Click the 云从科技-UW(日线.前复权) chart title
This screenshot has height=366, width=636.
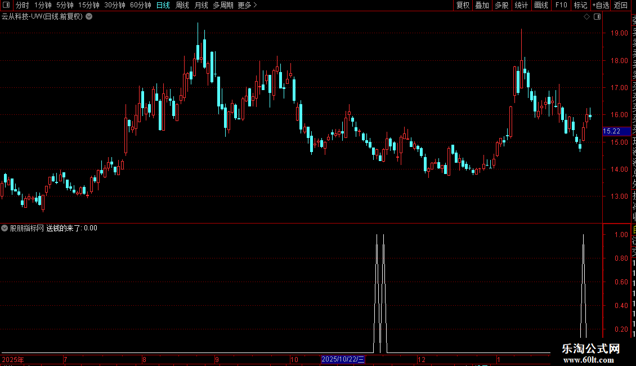pyautogui.click(x=42, y=17)
